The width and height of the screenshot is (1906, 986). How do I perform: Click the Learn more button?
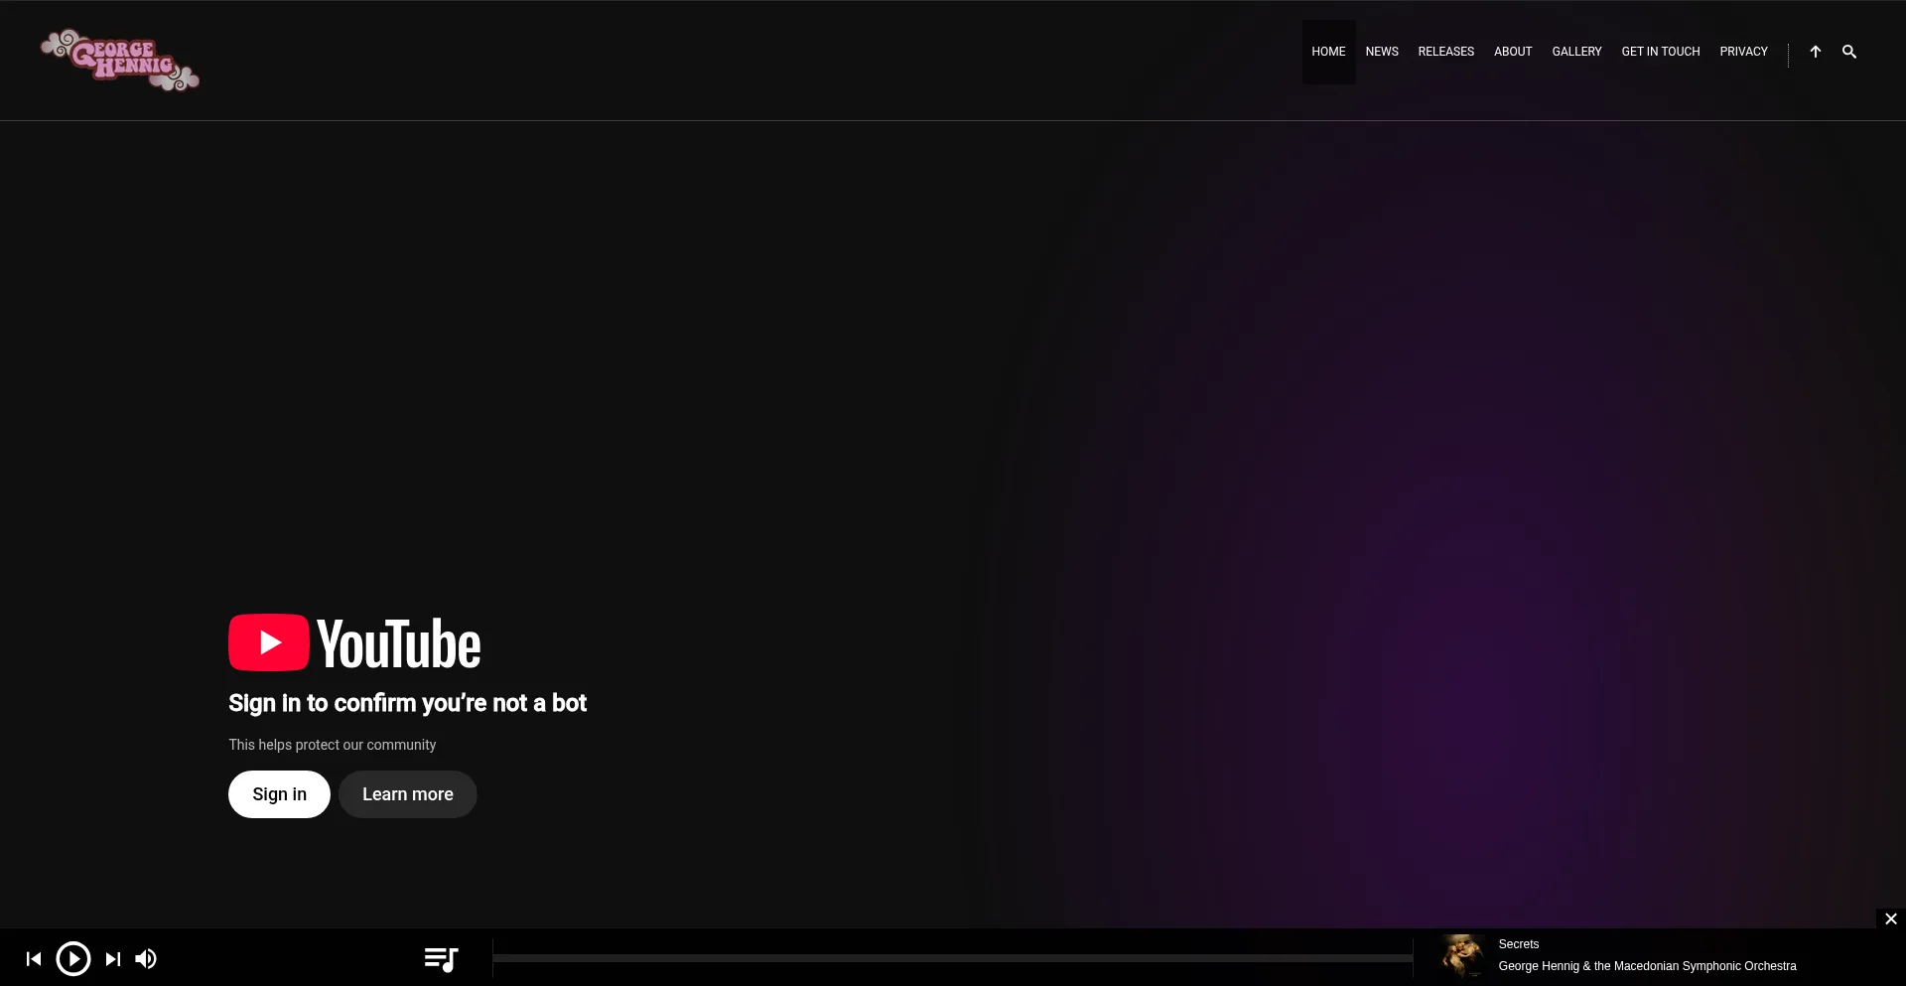click(x=407, y=794)
